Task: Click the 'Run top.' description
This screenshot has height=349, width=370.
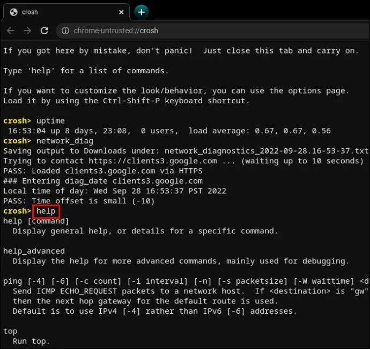Action: 31,341
